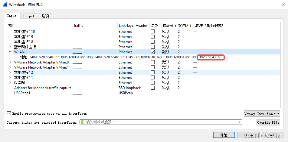Click the WLAN row Ethernet cell
Image resolution: width=288 pixels, height=142 pixels.
125,52
